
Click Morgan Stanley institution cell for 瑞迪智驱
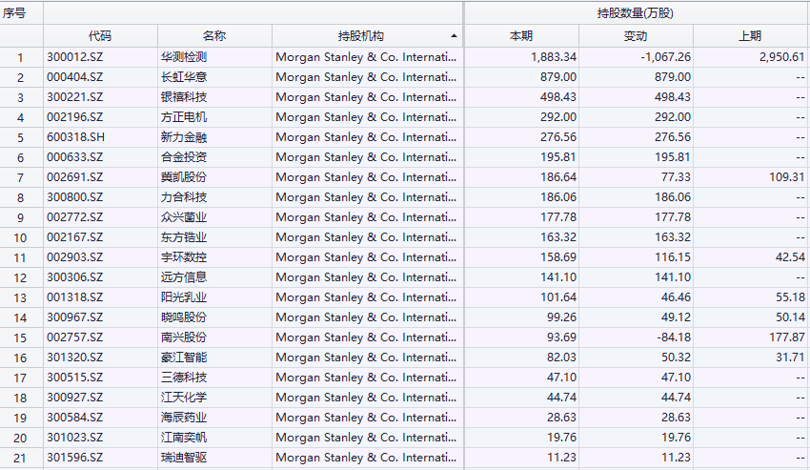[x=366, y=458]
